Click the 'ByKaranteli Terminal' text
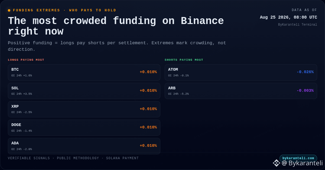The height and width of the screenshot is (170, 325). (298, 25)
